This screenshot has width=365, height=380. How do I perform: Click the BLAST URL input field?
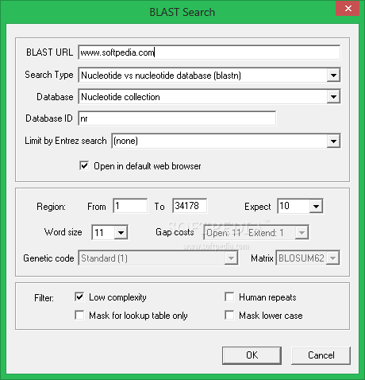tap(209, 52)
